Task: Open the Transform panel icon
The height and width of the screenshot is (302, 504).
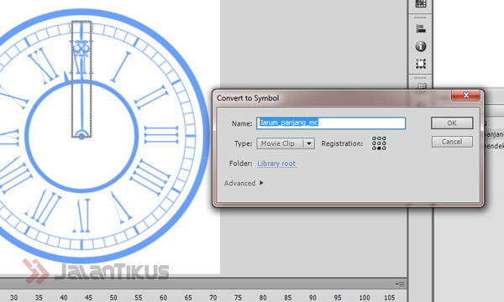Action: 421,64
